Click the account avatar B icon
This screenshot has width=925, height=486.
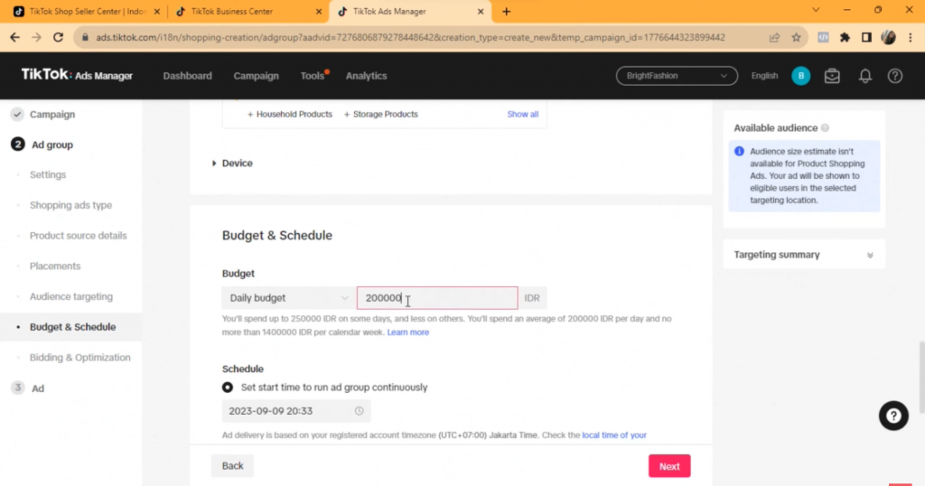tap(800, 76)
